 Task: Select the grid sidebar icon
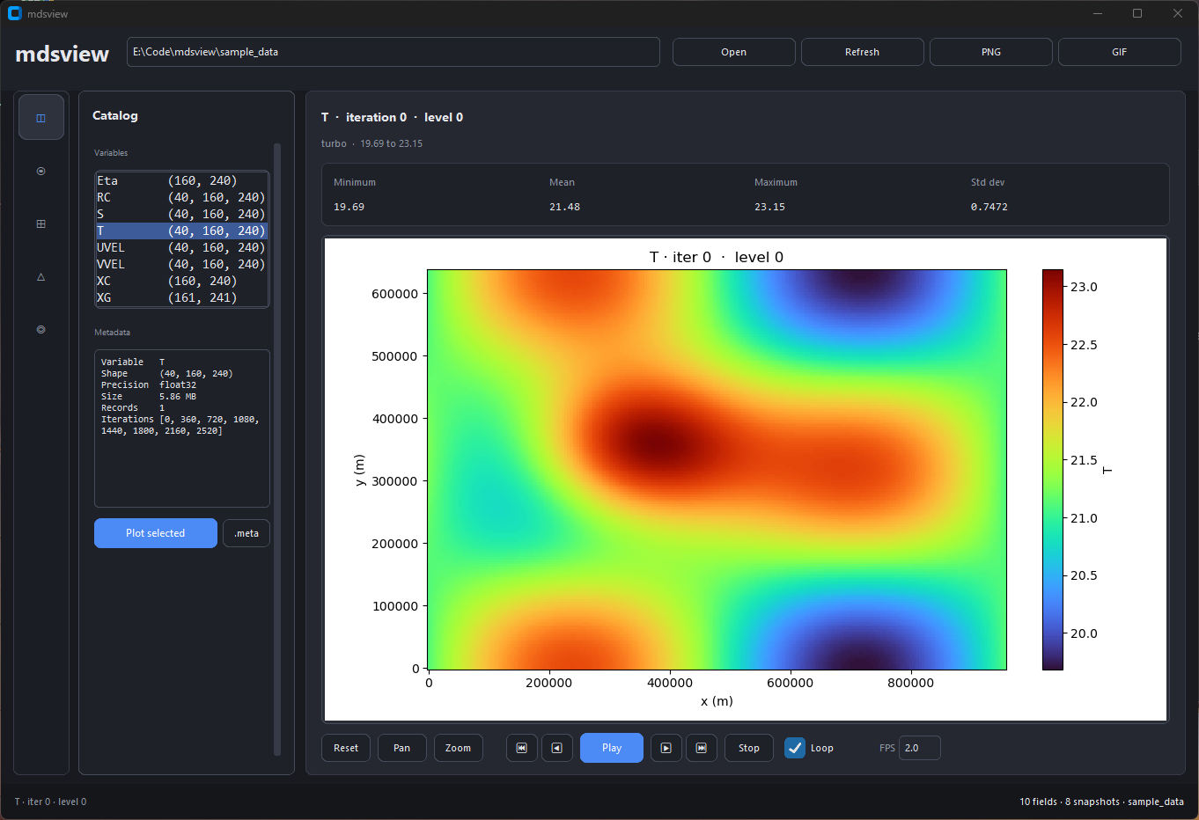pos(41,223)
